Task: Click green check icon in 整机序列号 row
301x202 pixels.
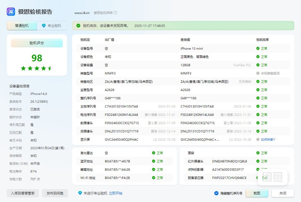Action: [x=258, y=98]
